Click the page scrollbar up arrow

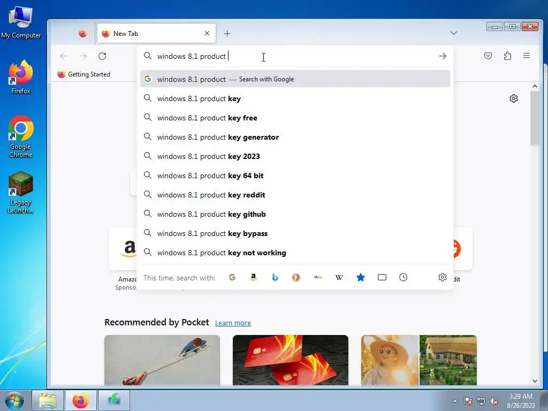(535, 86)
